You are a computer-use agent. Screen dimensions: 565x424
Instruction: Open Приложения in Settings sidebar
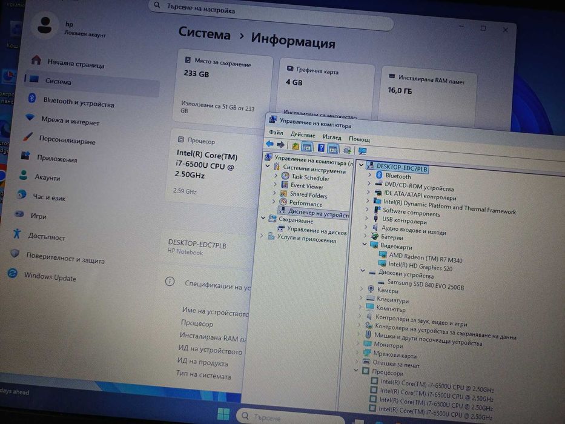49,158
